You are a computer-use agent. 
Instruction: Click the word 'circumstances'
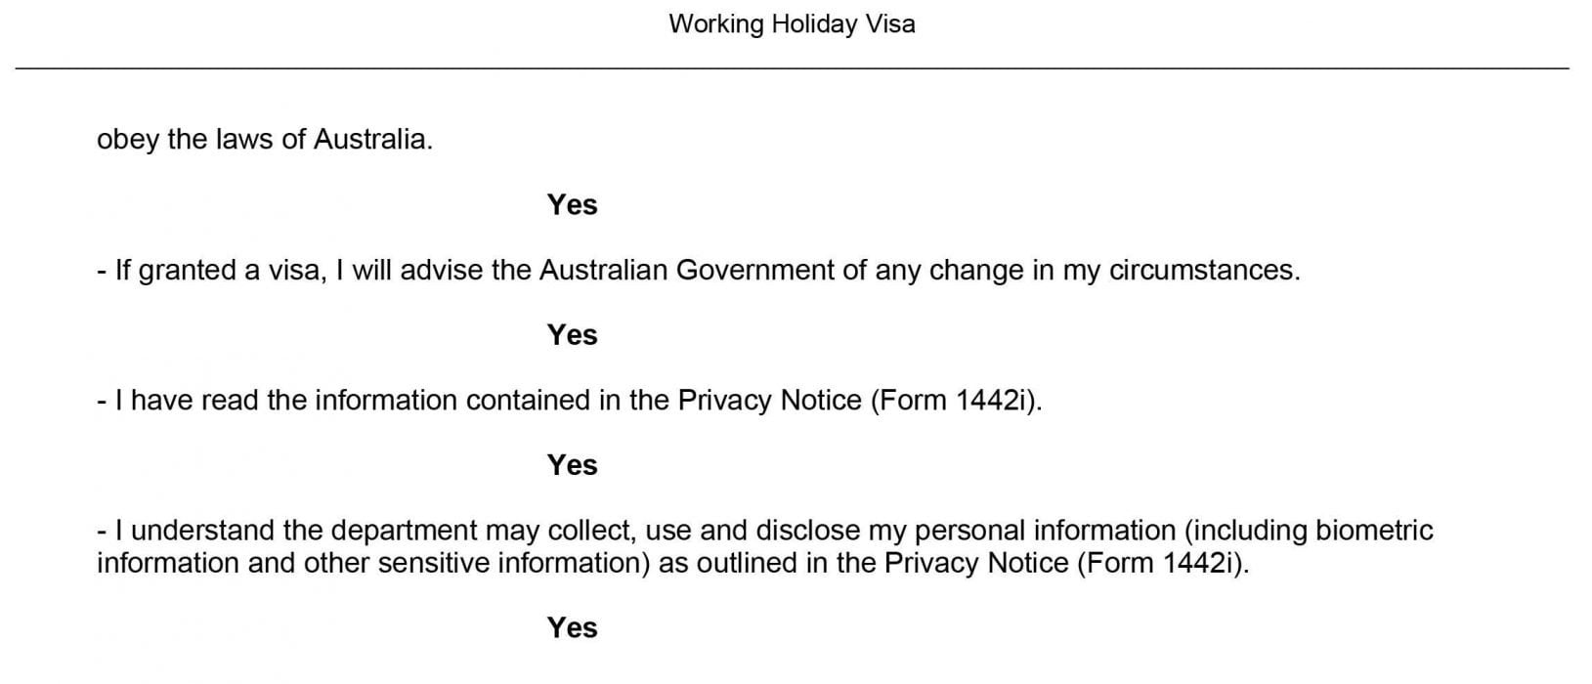click(x=1201, y=270)
